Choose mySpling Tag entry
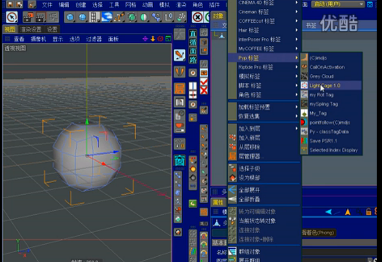This screenshot has width=382, height=262. tap(331, 104)
